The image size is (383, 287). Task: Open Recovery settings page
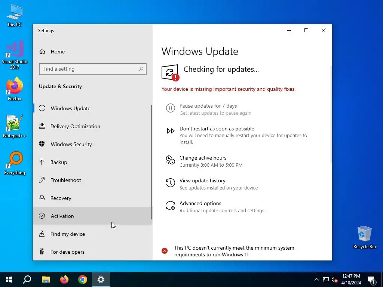(93, 198)
